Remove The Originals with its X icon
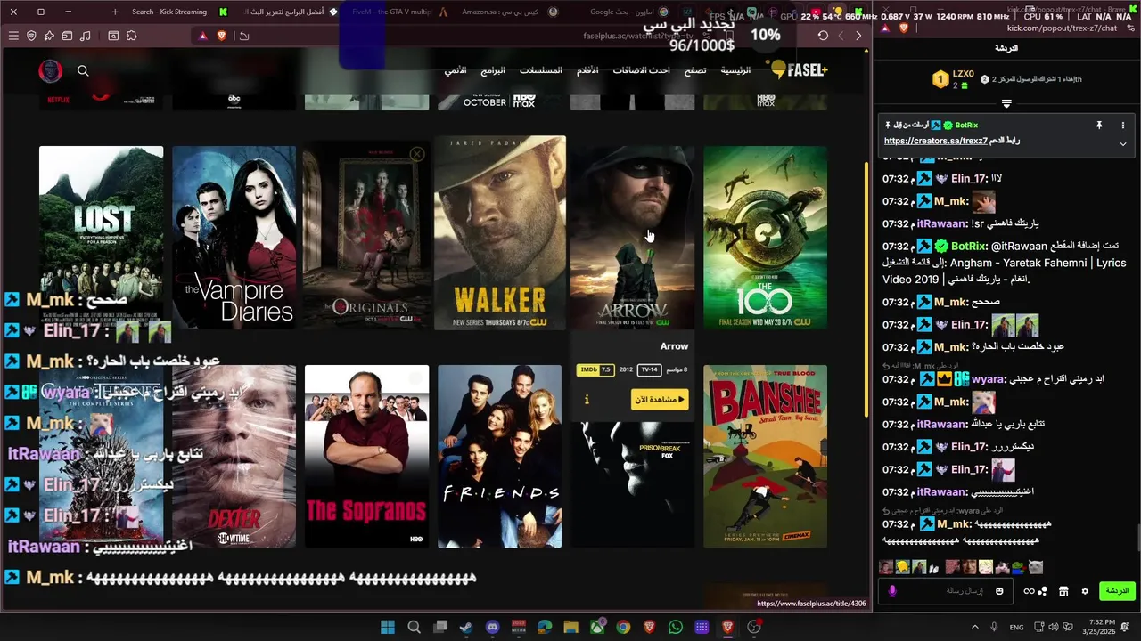The width and height of the screenshot is (1141, 641). point(416,155)
